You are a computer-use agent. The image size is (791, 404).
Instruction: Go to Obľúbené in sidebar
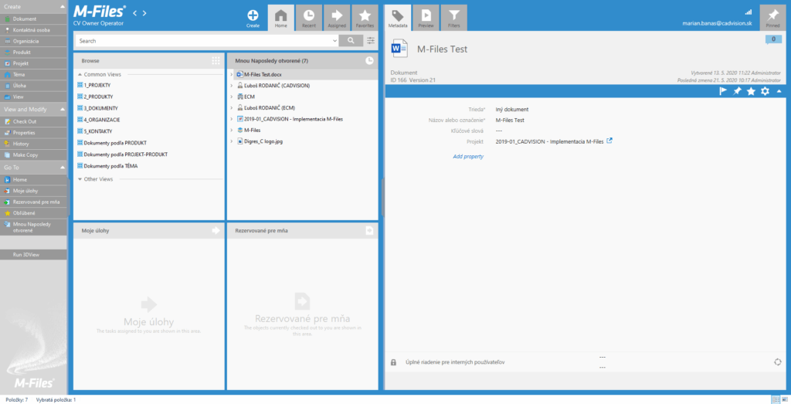(33, 213)
